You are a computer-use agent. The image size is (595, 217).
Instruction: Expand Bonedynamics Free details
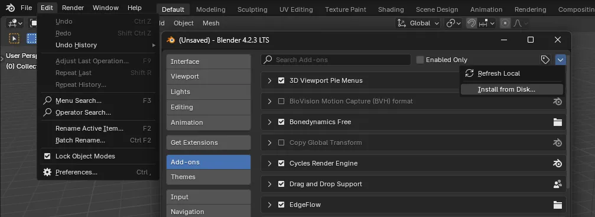click(x=269, y=122)
